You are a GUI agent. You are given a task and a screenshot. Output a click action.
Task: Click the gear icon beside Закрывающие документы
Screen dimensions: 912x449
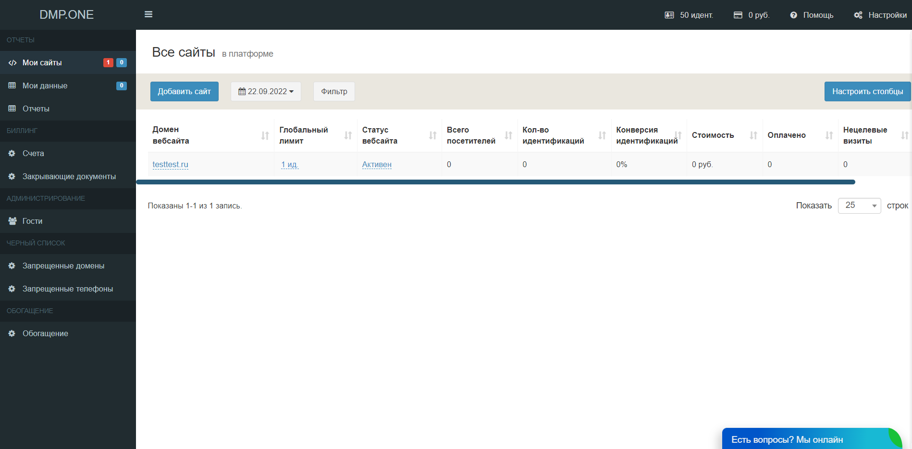(12, 176)
